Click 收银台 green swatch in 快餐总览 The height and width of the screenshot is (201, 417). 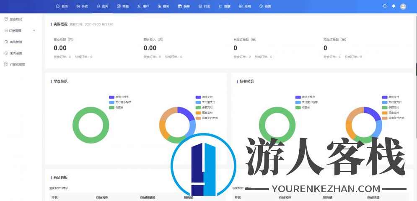tap(298, 107)
